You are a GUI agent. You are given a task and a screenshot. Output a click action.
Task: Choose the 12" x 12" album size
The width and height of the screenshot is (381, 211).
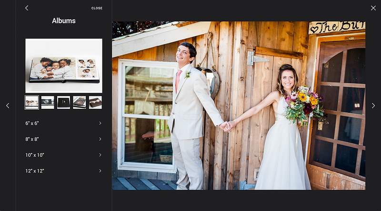point(35,171)
